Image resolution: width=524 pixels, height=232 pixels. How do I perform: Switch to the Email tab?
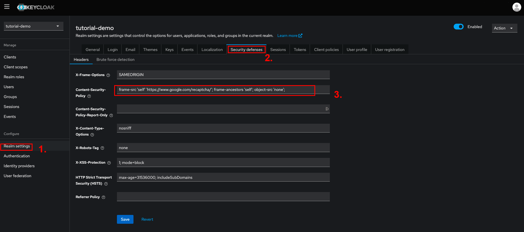[130, 50]
